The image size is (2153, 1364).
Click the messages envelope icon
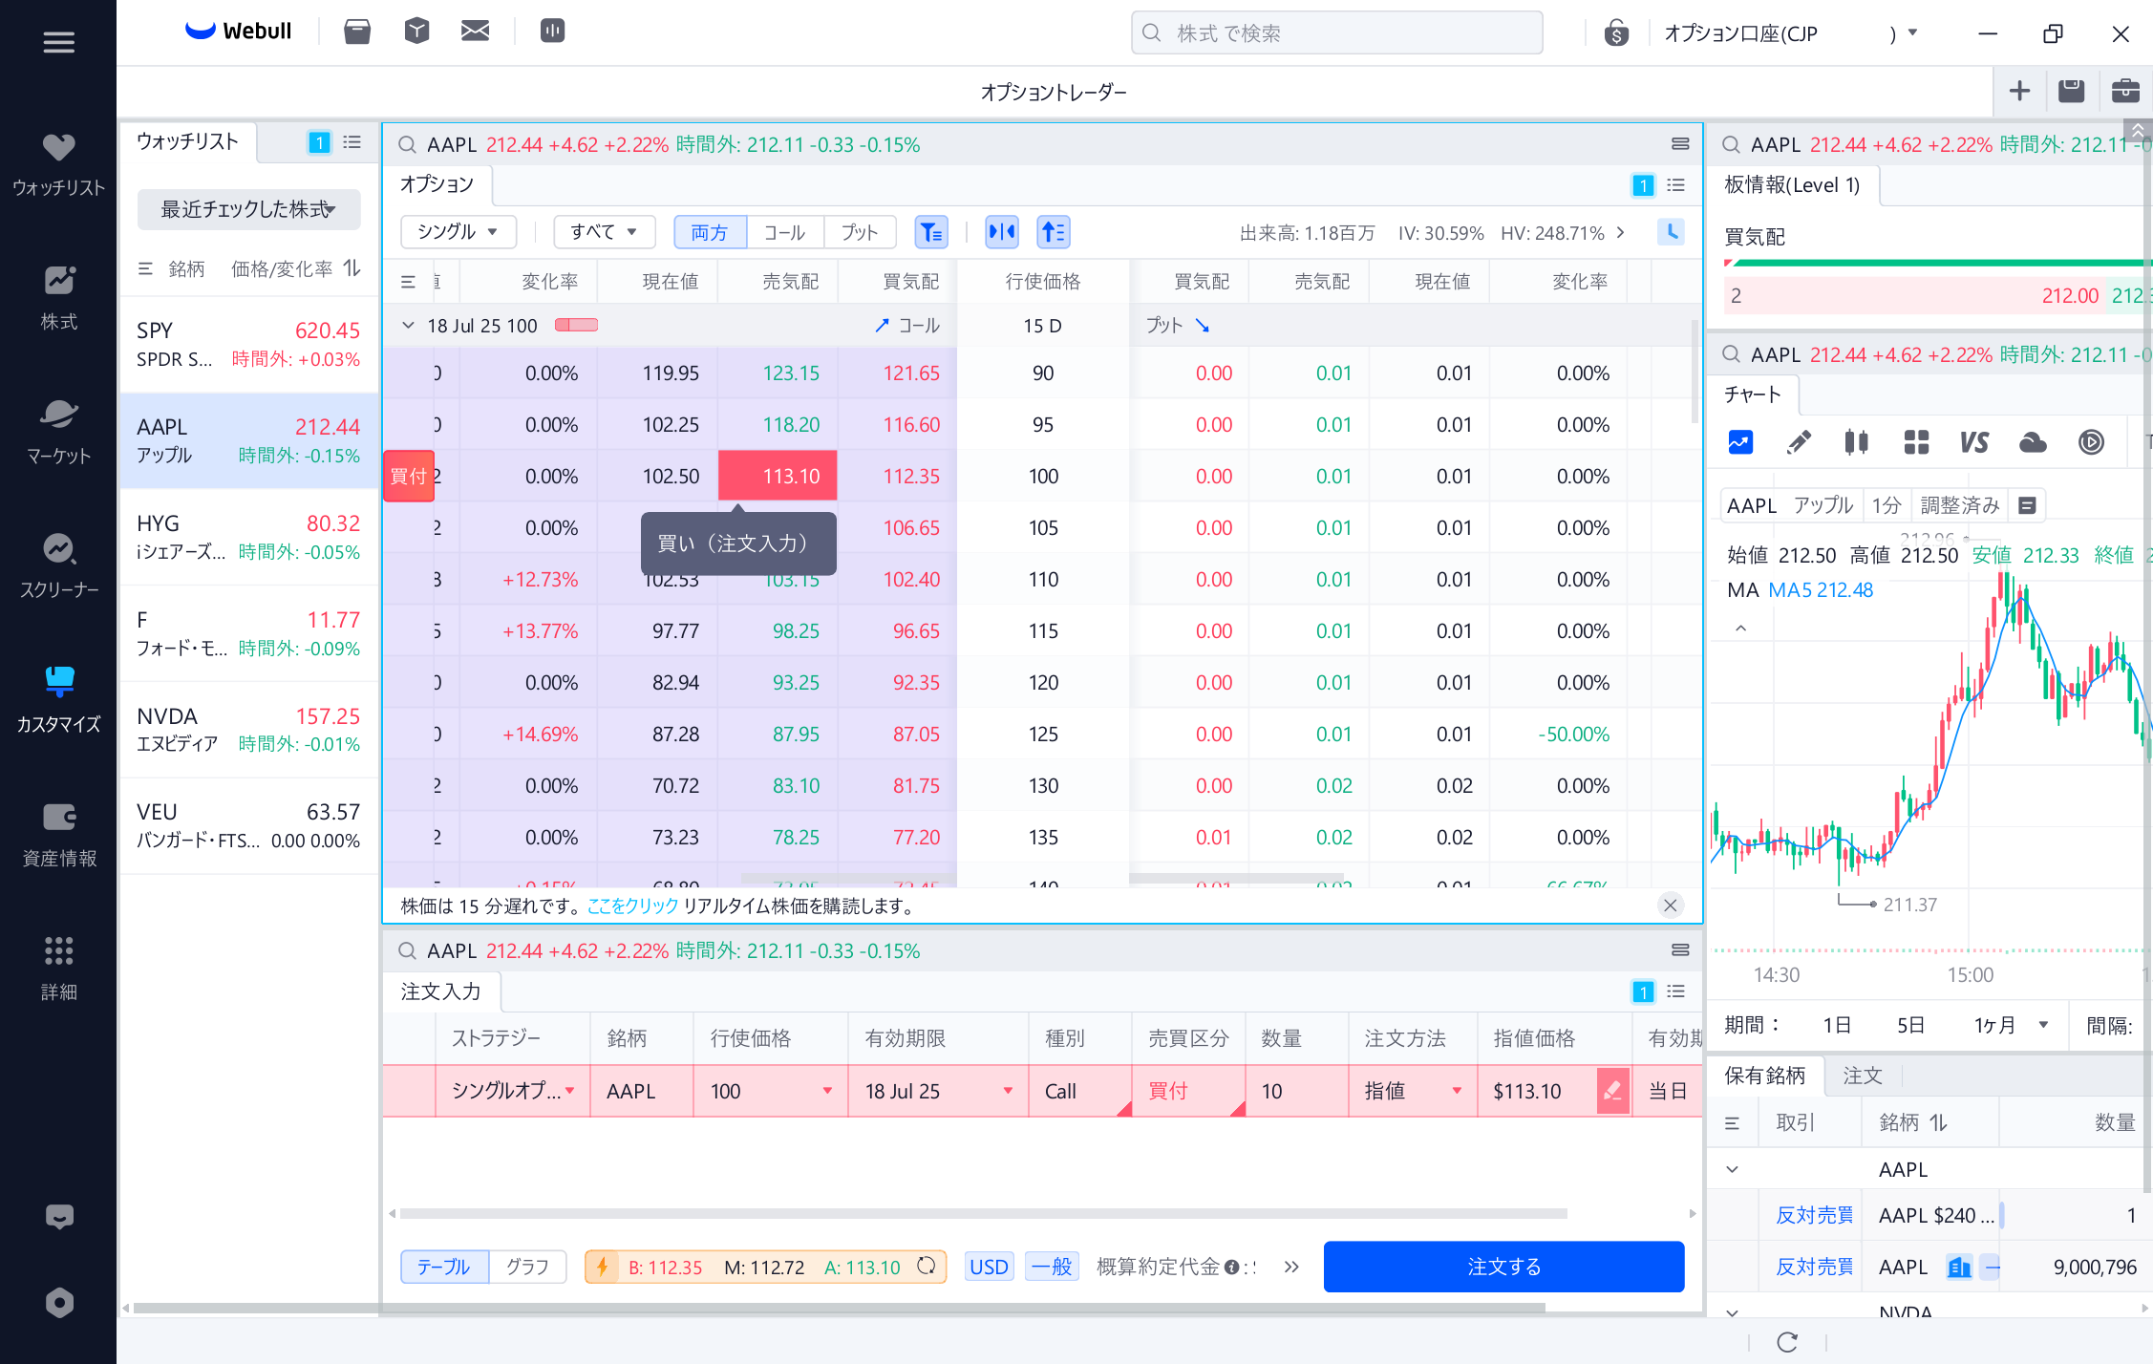coord(475,32)
